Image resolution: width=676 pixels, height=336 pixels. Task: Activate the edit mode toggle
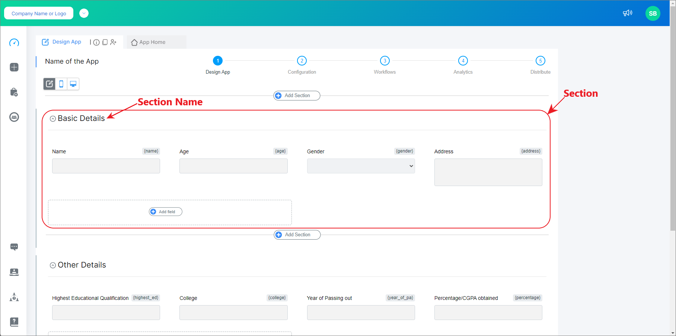pyautogui.click(x=49, y=84)
